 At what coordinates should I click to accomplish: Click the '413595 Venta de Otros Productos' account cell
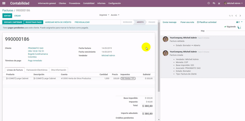pyautogui.click(x=76, y=78)
